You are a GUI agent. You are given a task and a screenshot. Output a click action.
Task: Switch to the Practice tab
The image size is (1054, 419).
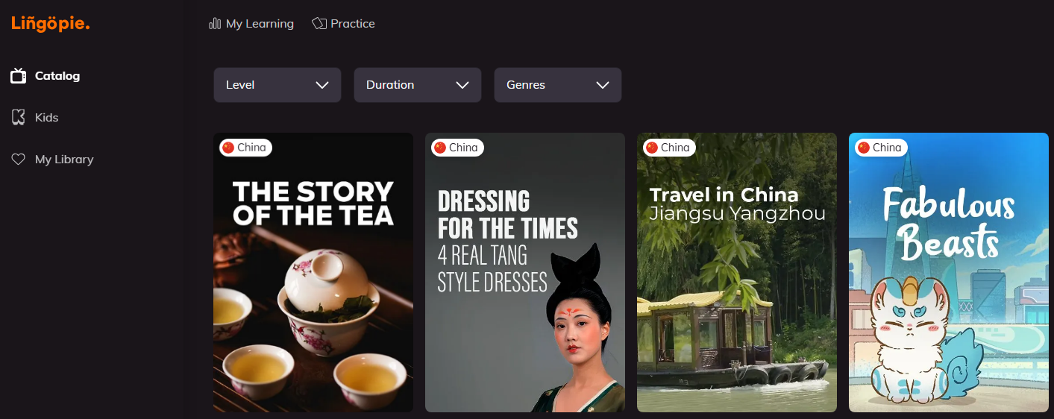click(352, 24)
